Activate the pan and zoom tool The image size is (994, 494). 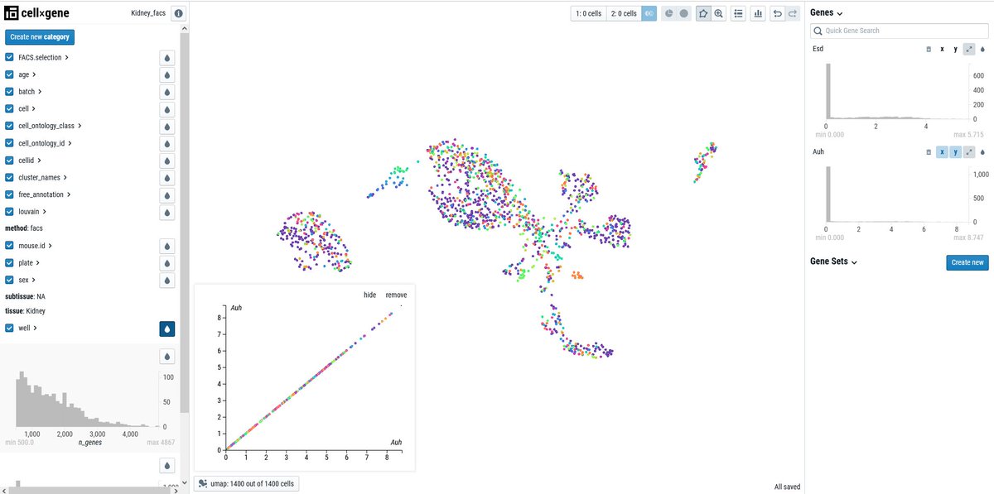point(717,14)
